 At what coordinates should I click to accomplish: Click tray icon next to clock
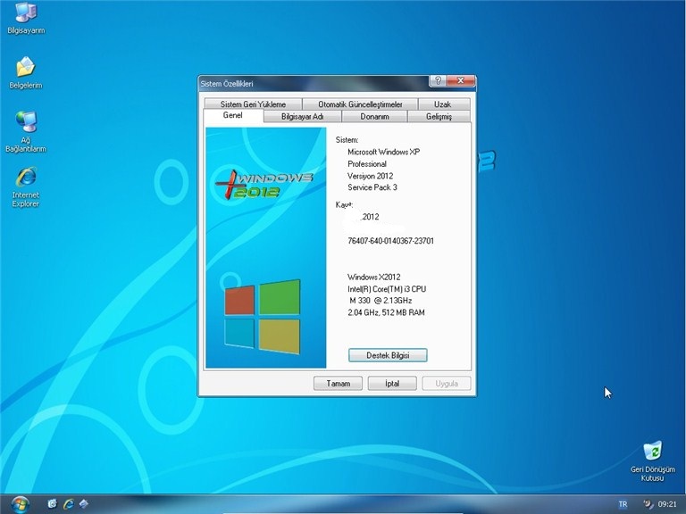click(x=648, y=504)
